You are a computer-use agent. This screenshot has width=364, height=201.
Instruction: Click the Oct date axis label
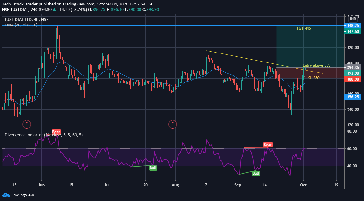[x=303, y=185]
